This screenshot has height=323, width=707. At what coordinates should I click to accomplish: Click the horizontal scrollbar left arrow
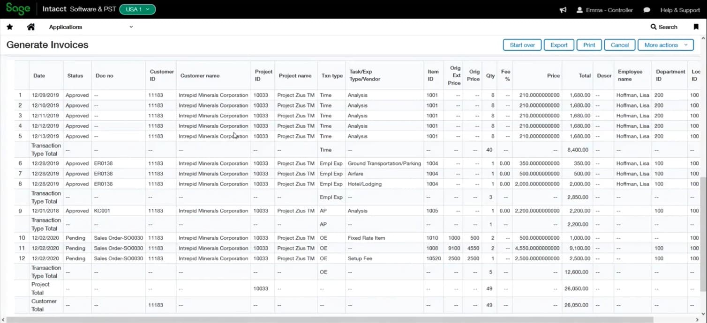[x=3, y=320]
